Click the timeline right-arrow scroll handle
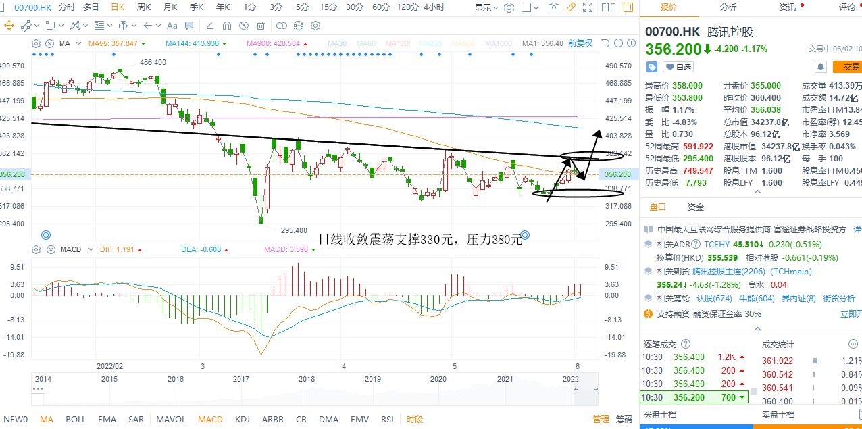 [x=597, y=390]
